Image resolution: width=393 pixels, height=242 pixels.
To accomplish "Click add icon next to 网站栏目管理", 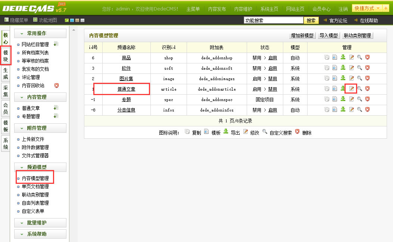I will pyautogui.click(x=56, y=44).
